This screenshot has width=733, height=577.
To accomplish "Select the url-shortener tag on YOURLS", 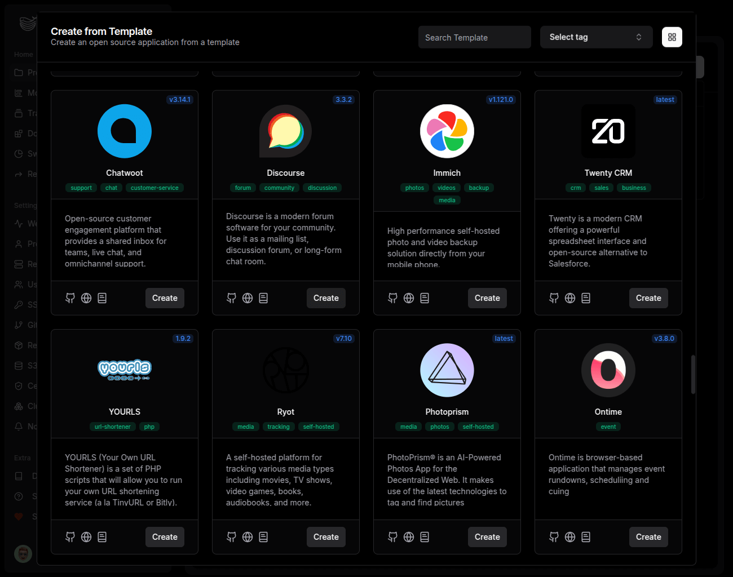I will (x=112, y=427).
